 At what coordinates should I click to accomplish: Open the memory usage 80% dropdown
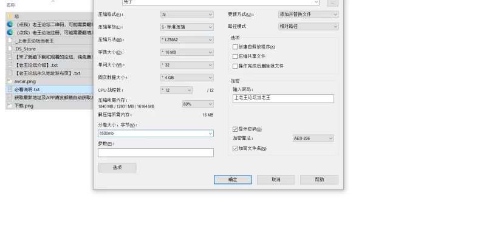coord(198,104)
